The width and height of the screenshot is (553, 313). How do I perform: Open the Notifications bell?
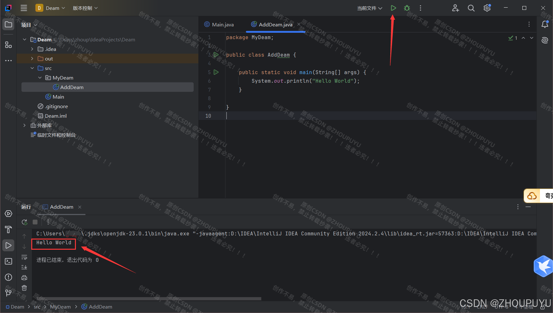(x=545, y=24)
